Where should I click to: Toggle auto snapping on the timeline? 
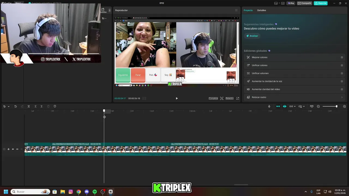[x=285, y=106]
